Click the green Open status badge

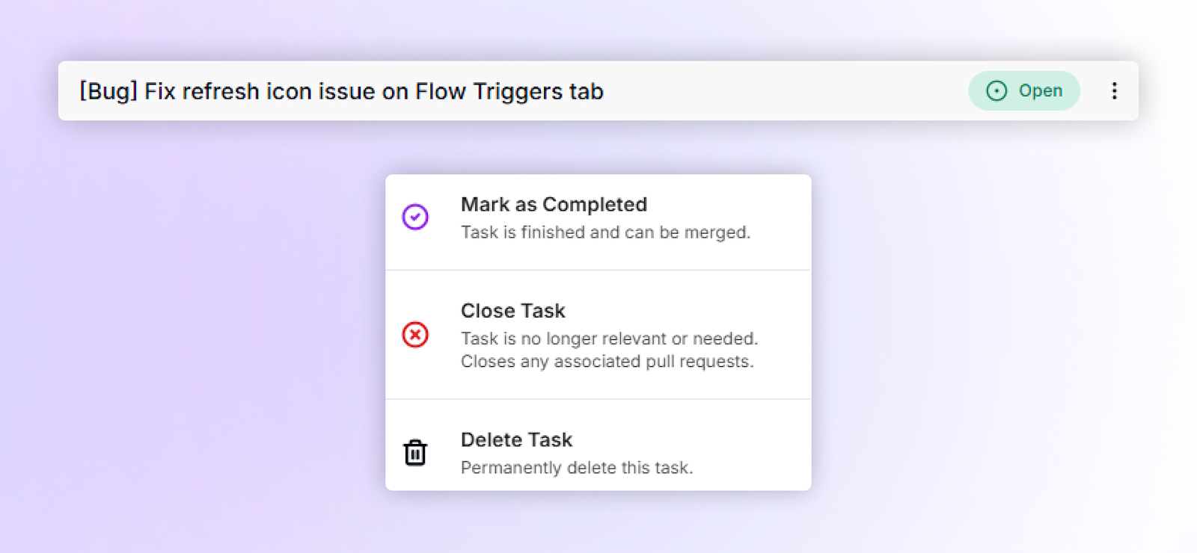coord(1024,90)
